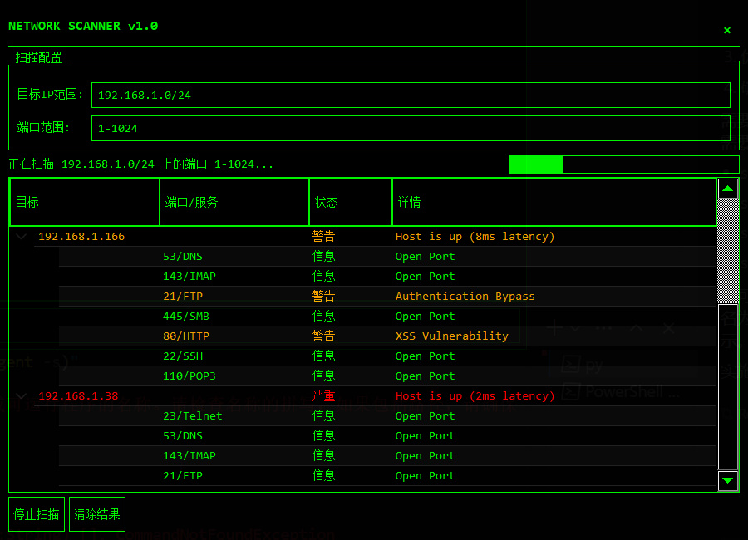Screen dimensions: 748x540
Task: Collapse the 192.168.1.166 host node
Action: coord(22,237)
